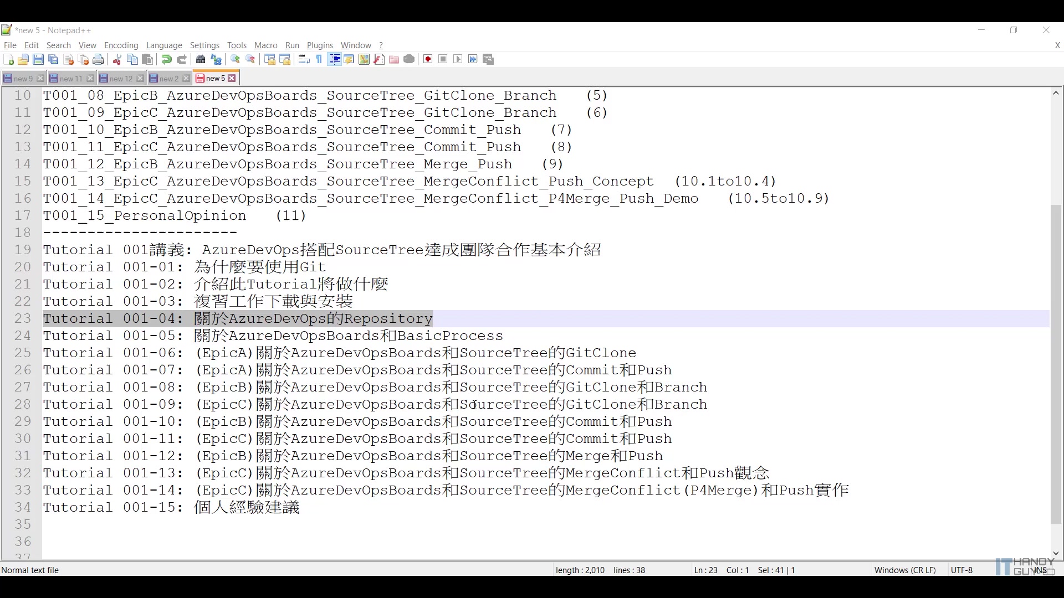Start recording a macro
Viewport: 1064px width, 598px height.
(x=427, y=59)
